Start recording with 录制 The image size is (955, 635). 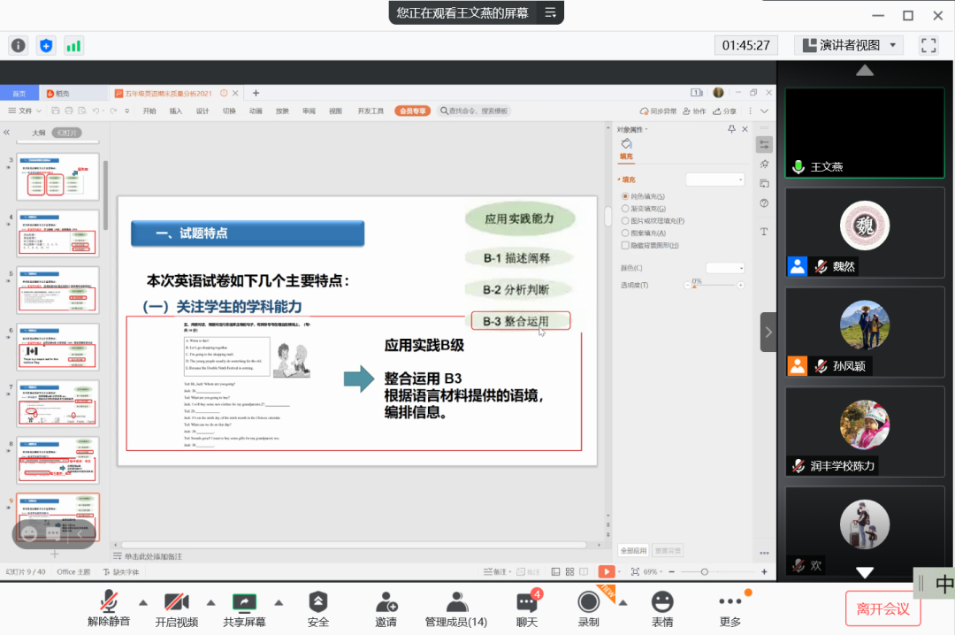point(588,608)
